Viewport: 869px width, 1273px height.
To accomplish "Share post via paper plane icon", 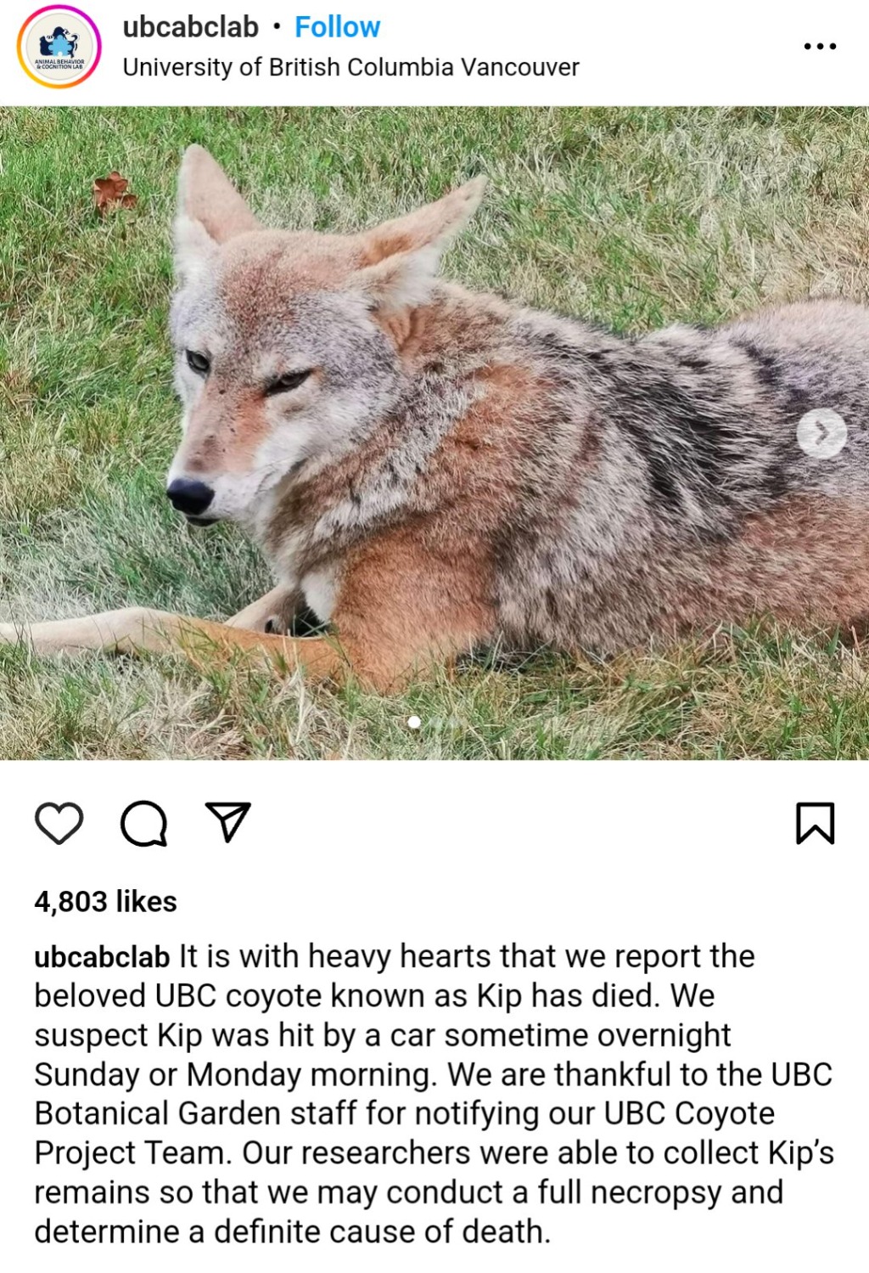I will tap(227, 821).
